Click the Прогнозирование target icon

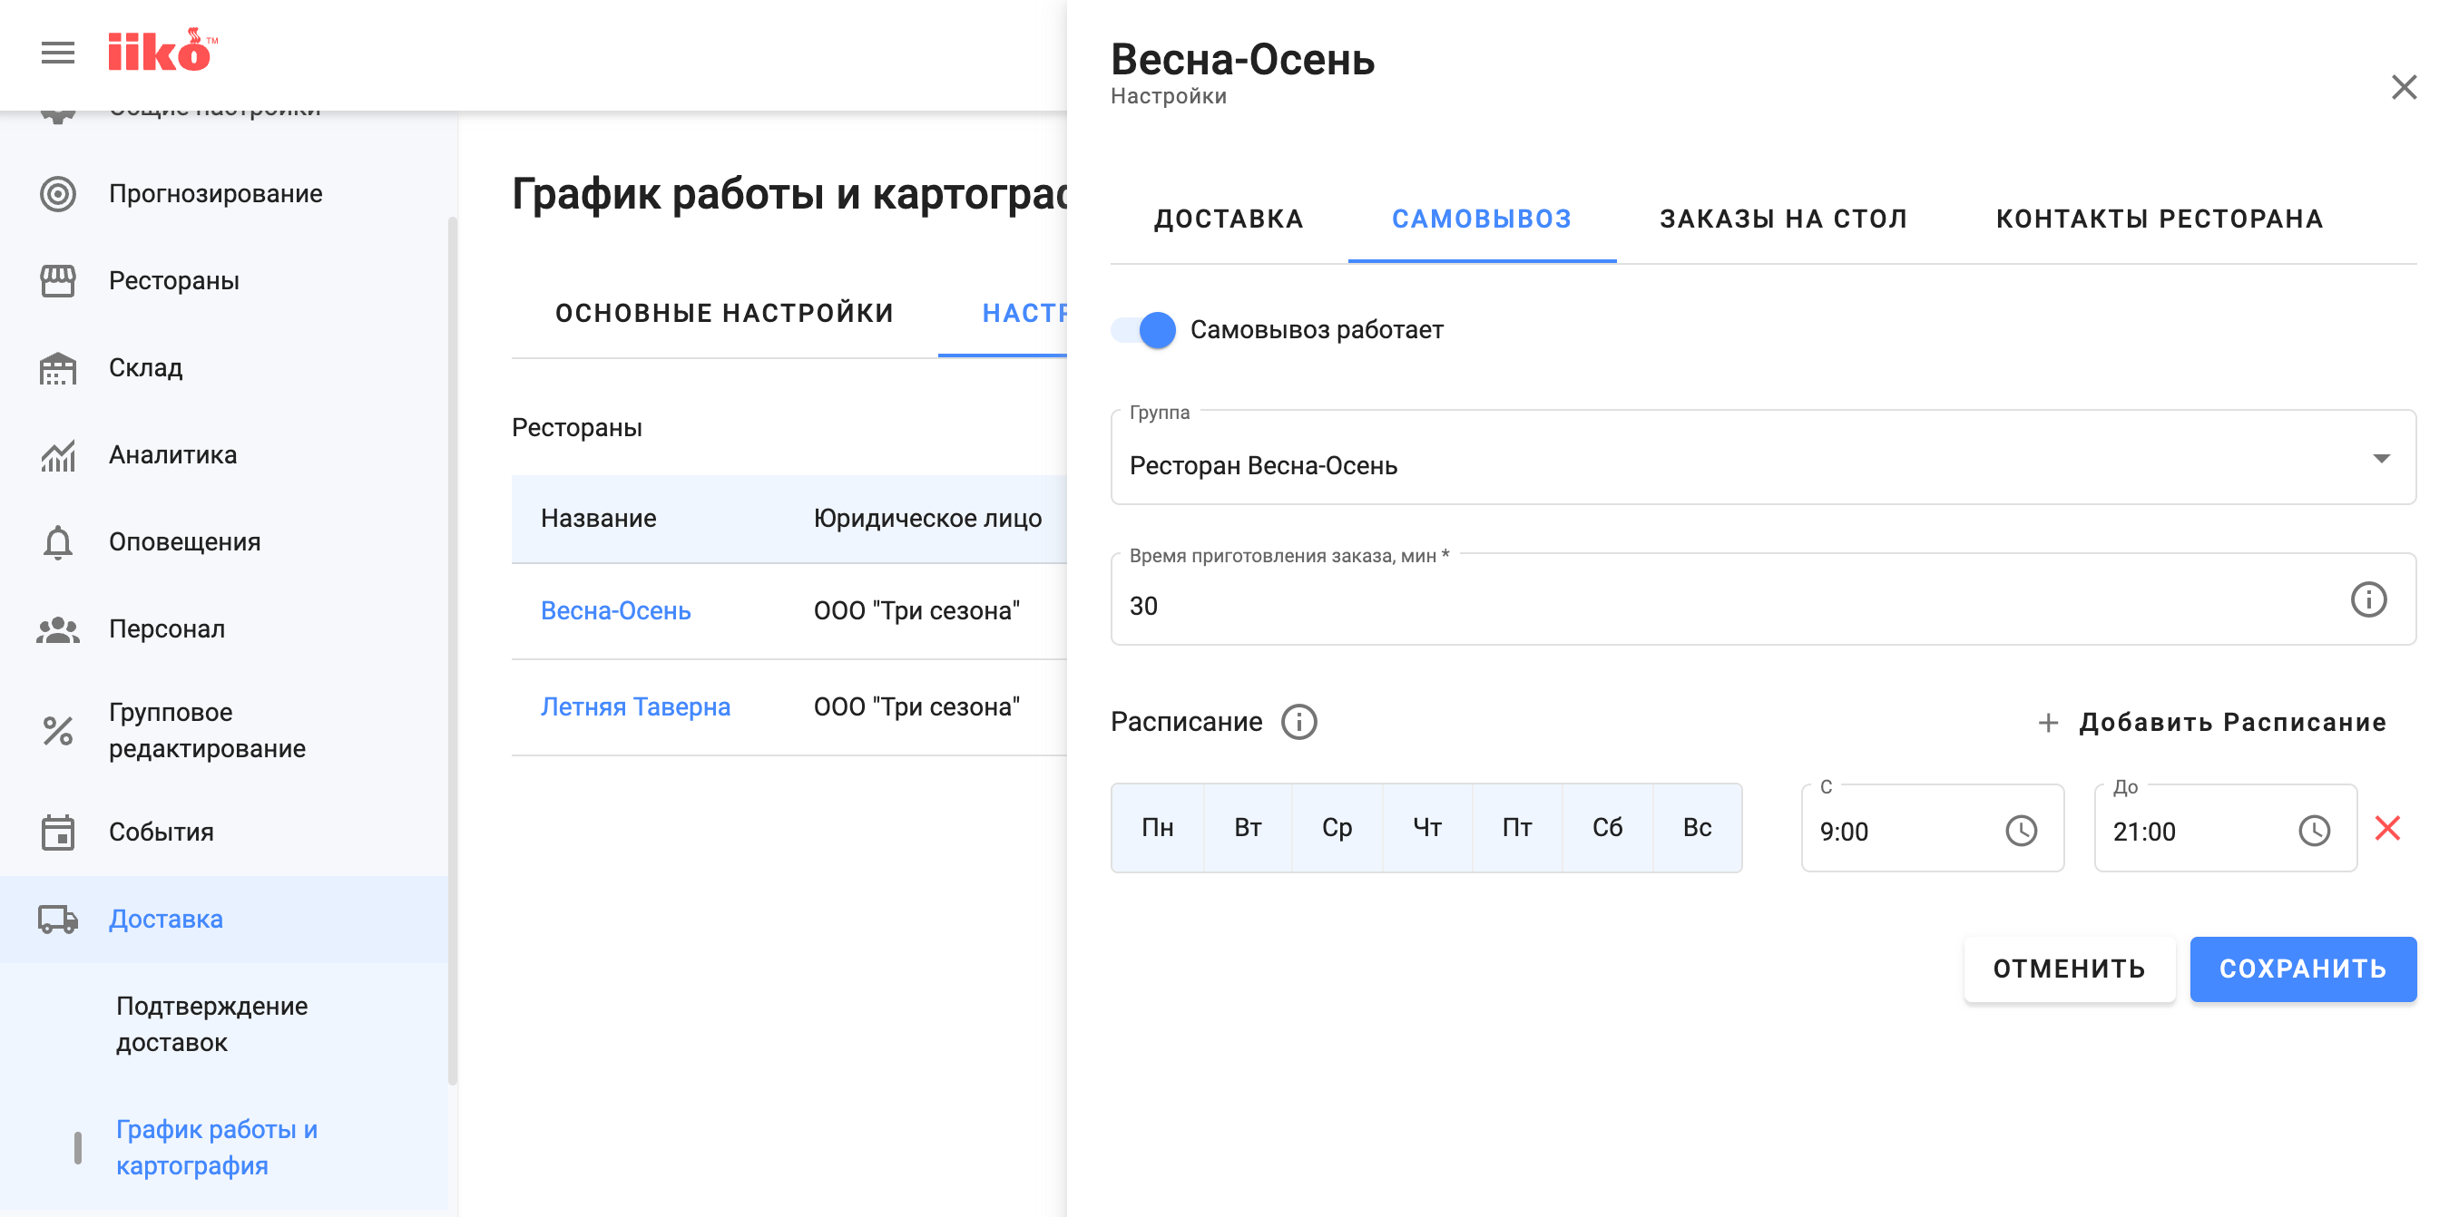(x=58, y=194)
